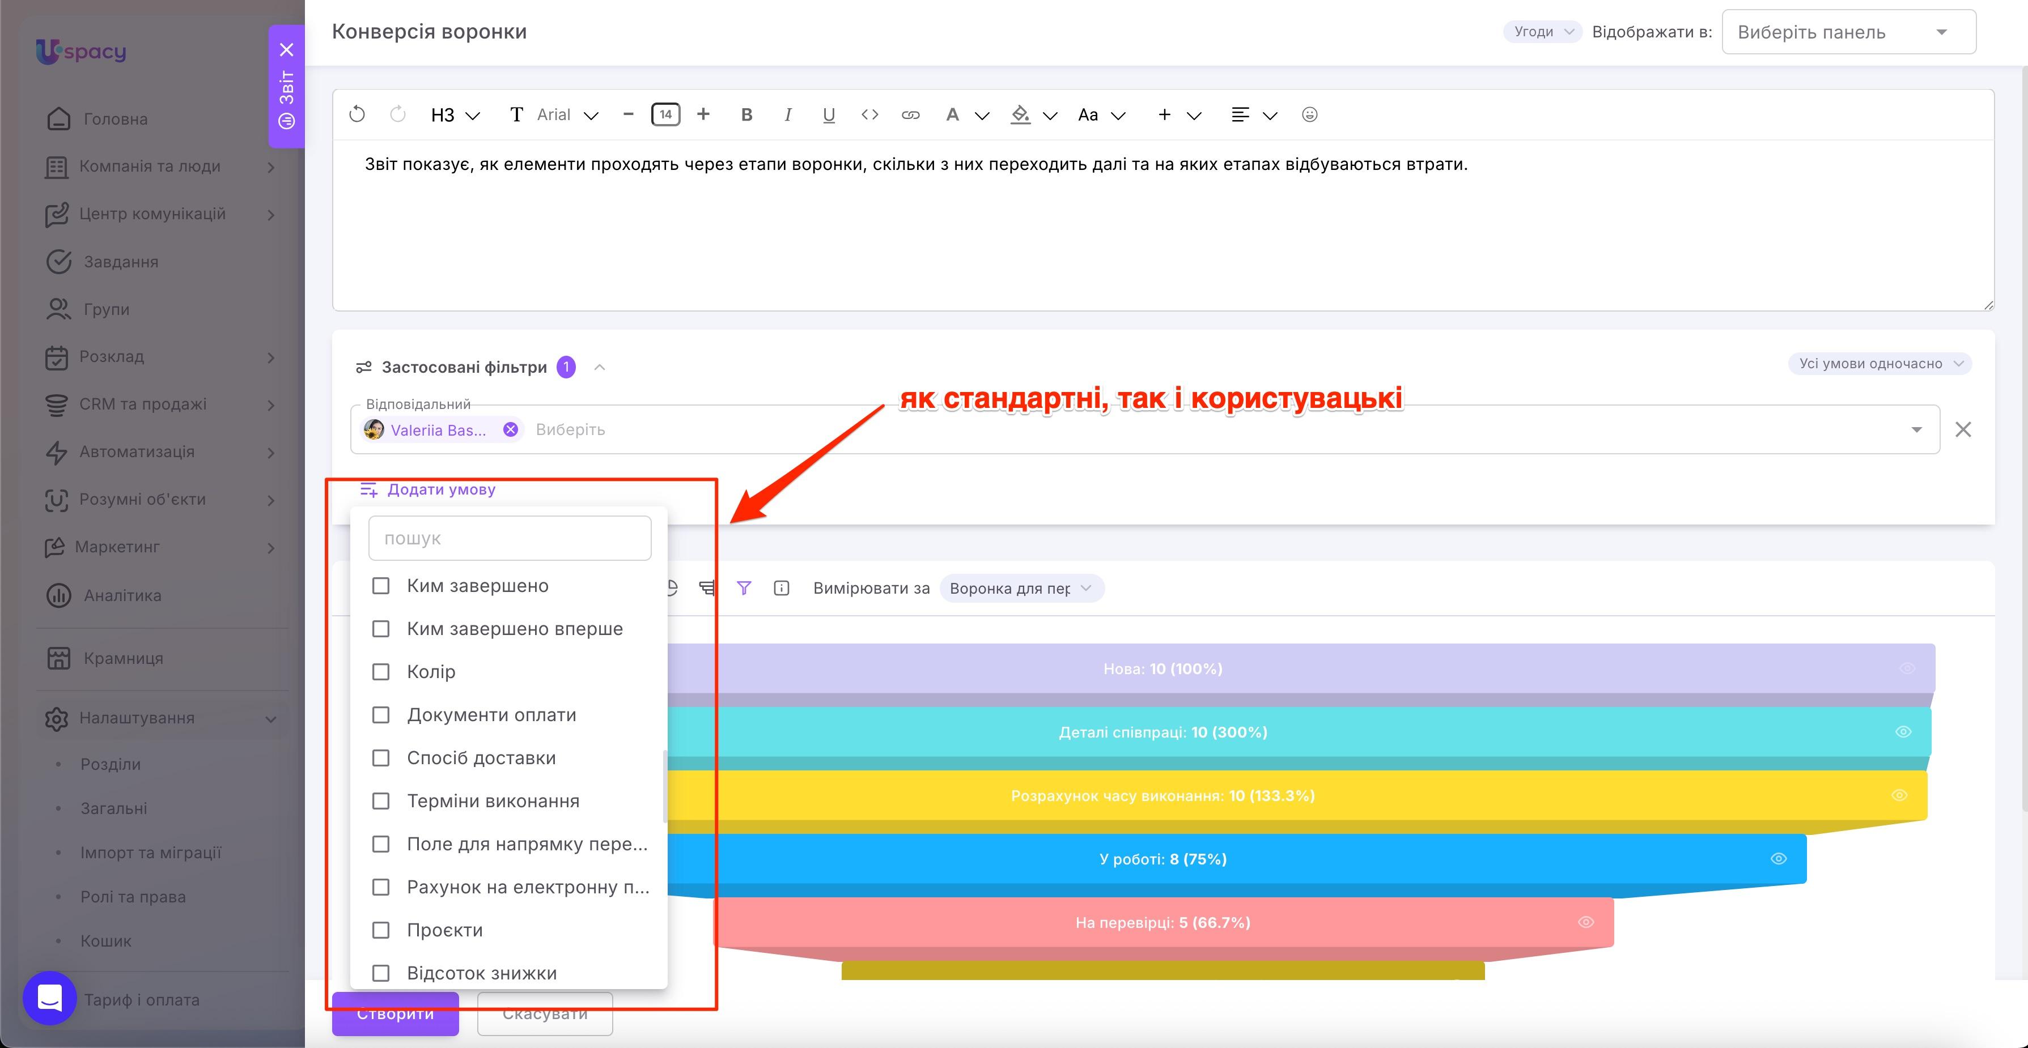Open Крамниця in the sidebar
The height and width of the screenshot is (1048, 2028).
point(123,658)
